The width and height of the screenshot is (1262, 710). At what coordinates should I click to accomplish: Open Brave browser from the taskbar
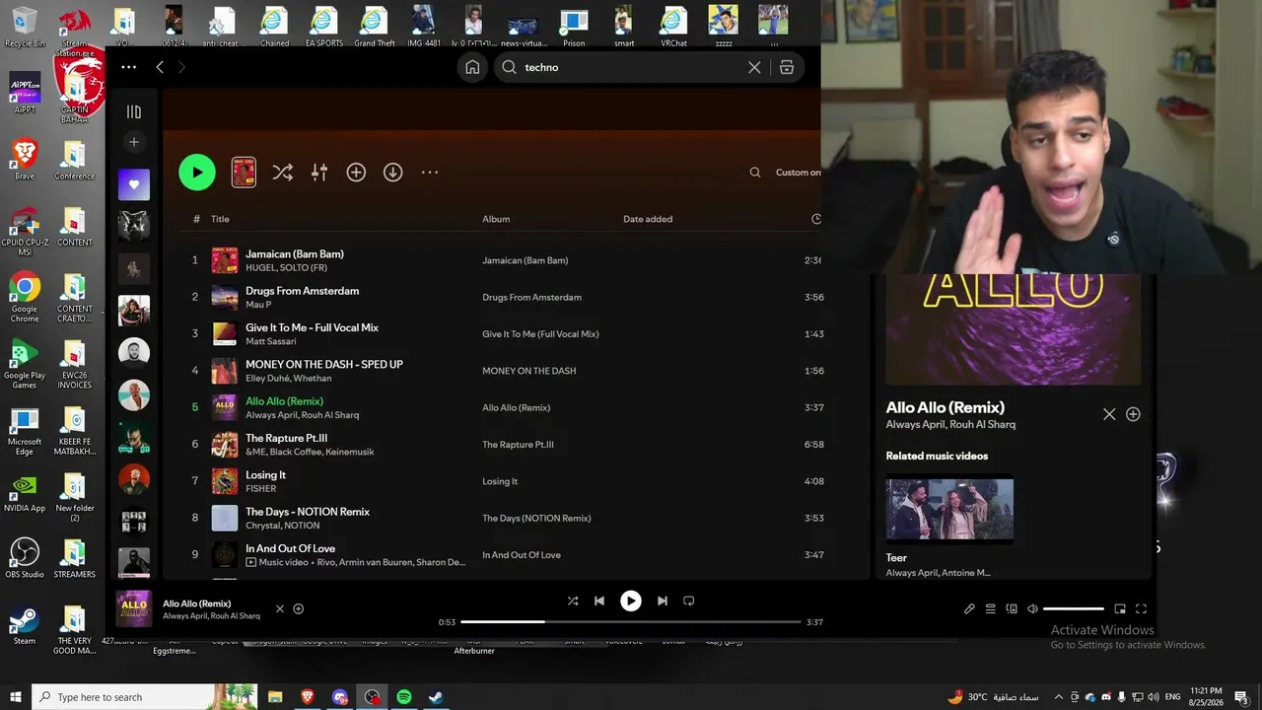(308, 697)
